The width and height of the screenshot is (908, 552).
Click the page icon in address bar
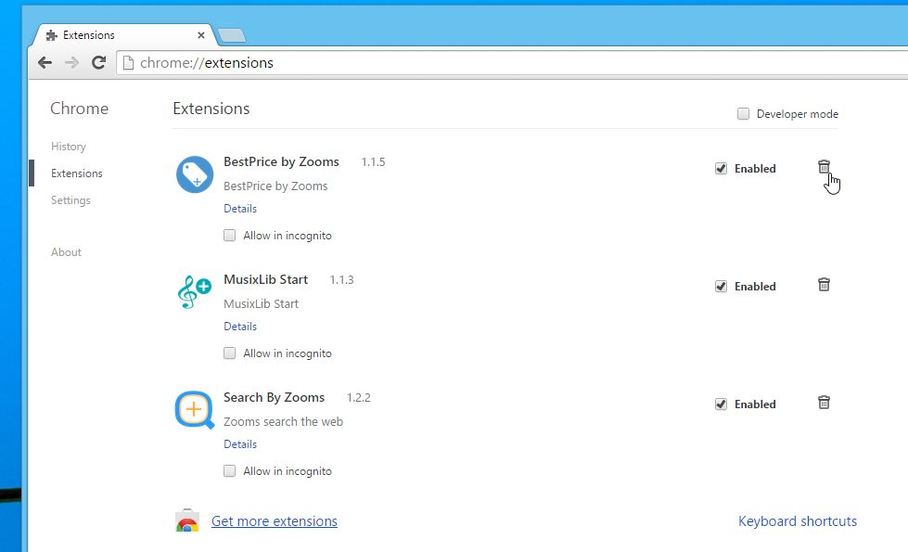[x=129, y=62]
